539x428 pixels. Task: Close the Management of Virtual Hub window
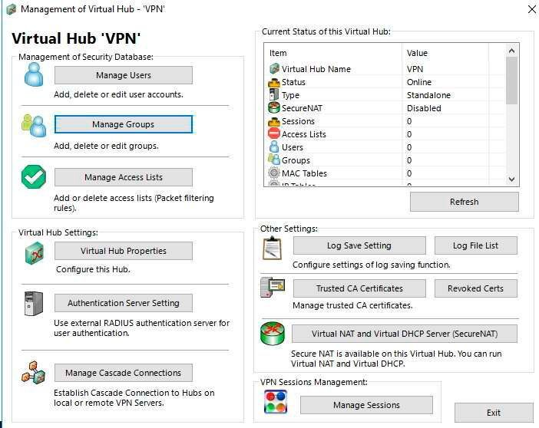[532, 9]
